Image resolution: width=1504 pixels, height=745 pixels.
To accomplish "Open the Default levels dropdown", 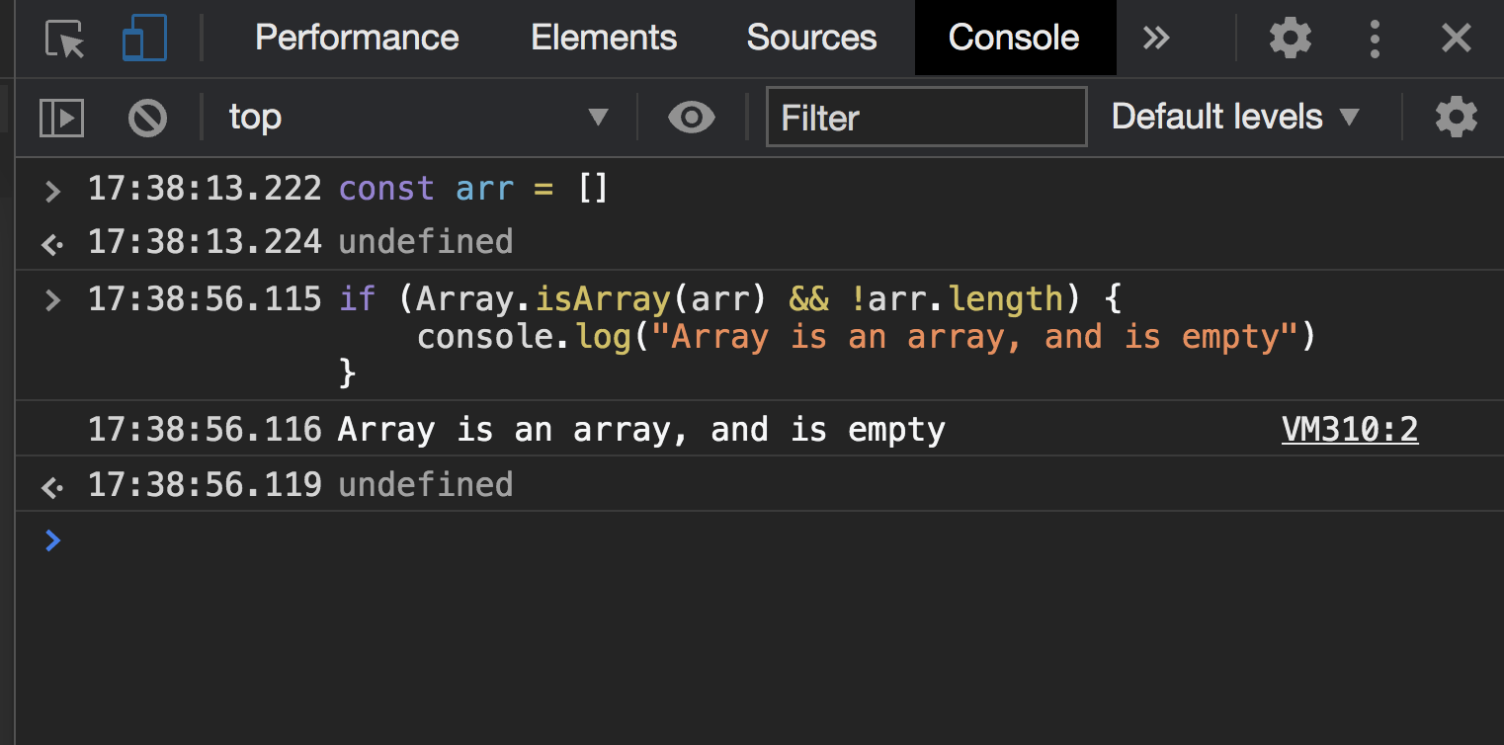I will pos(1233,117).
